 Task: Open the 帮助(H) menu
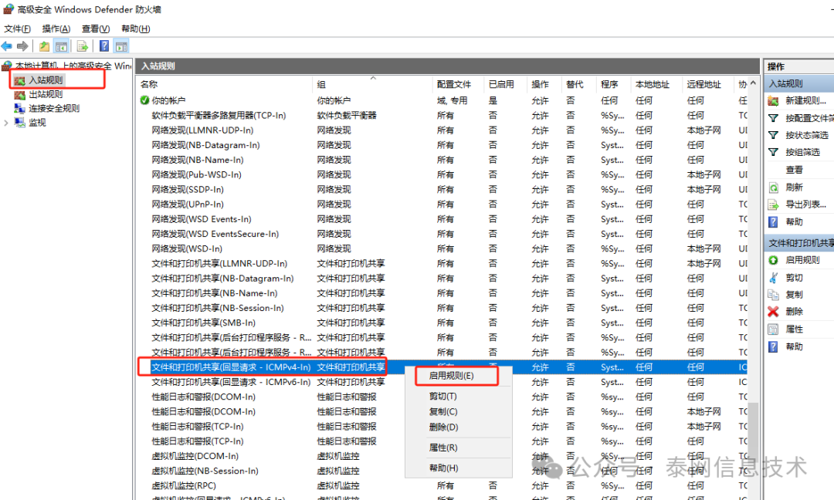pyautogui.click(x=136, y=29)
